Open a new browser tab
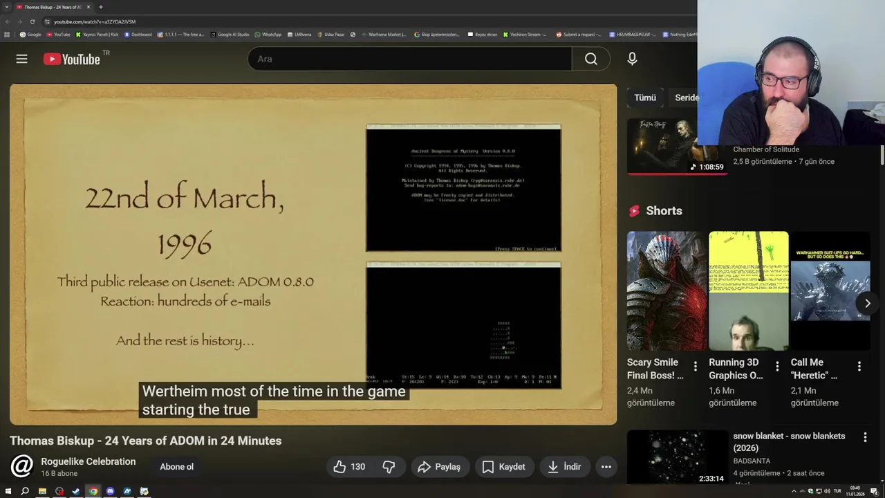The width and height of the screenshot is (885, 498). (101, 7)
